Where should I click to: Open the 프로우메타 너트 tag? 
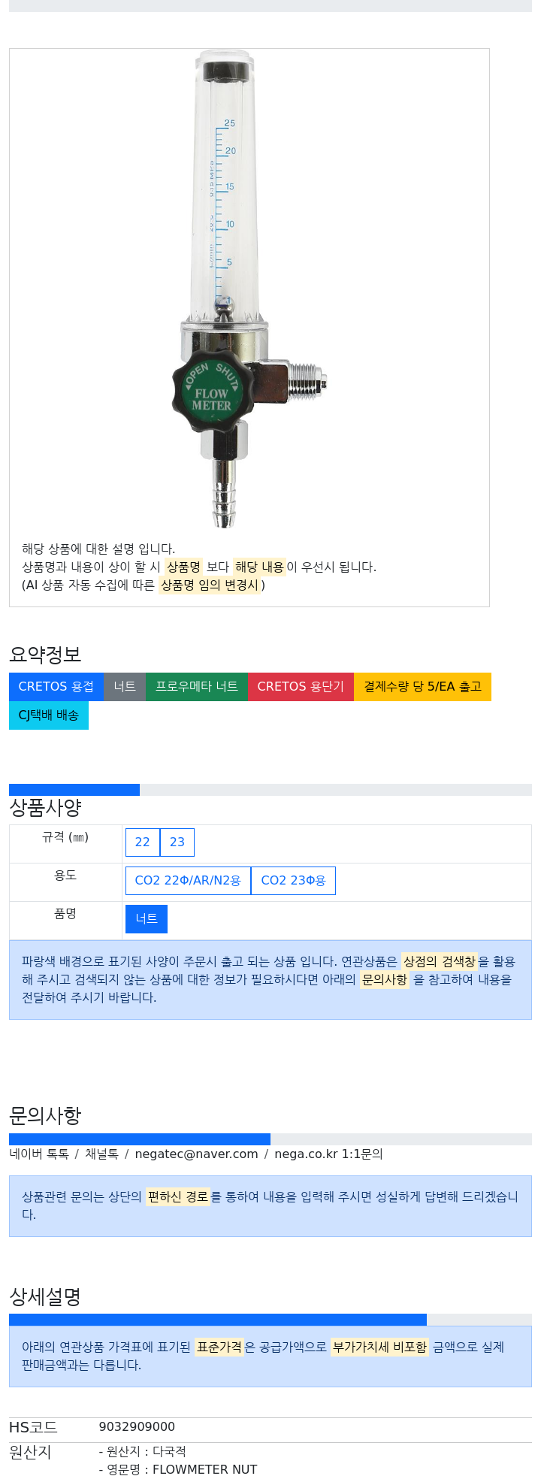coord(197,687)
